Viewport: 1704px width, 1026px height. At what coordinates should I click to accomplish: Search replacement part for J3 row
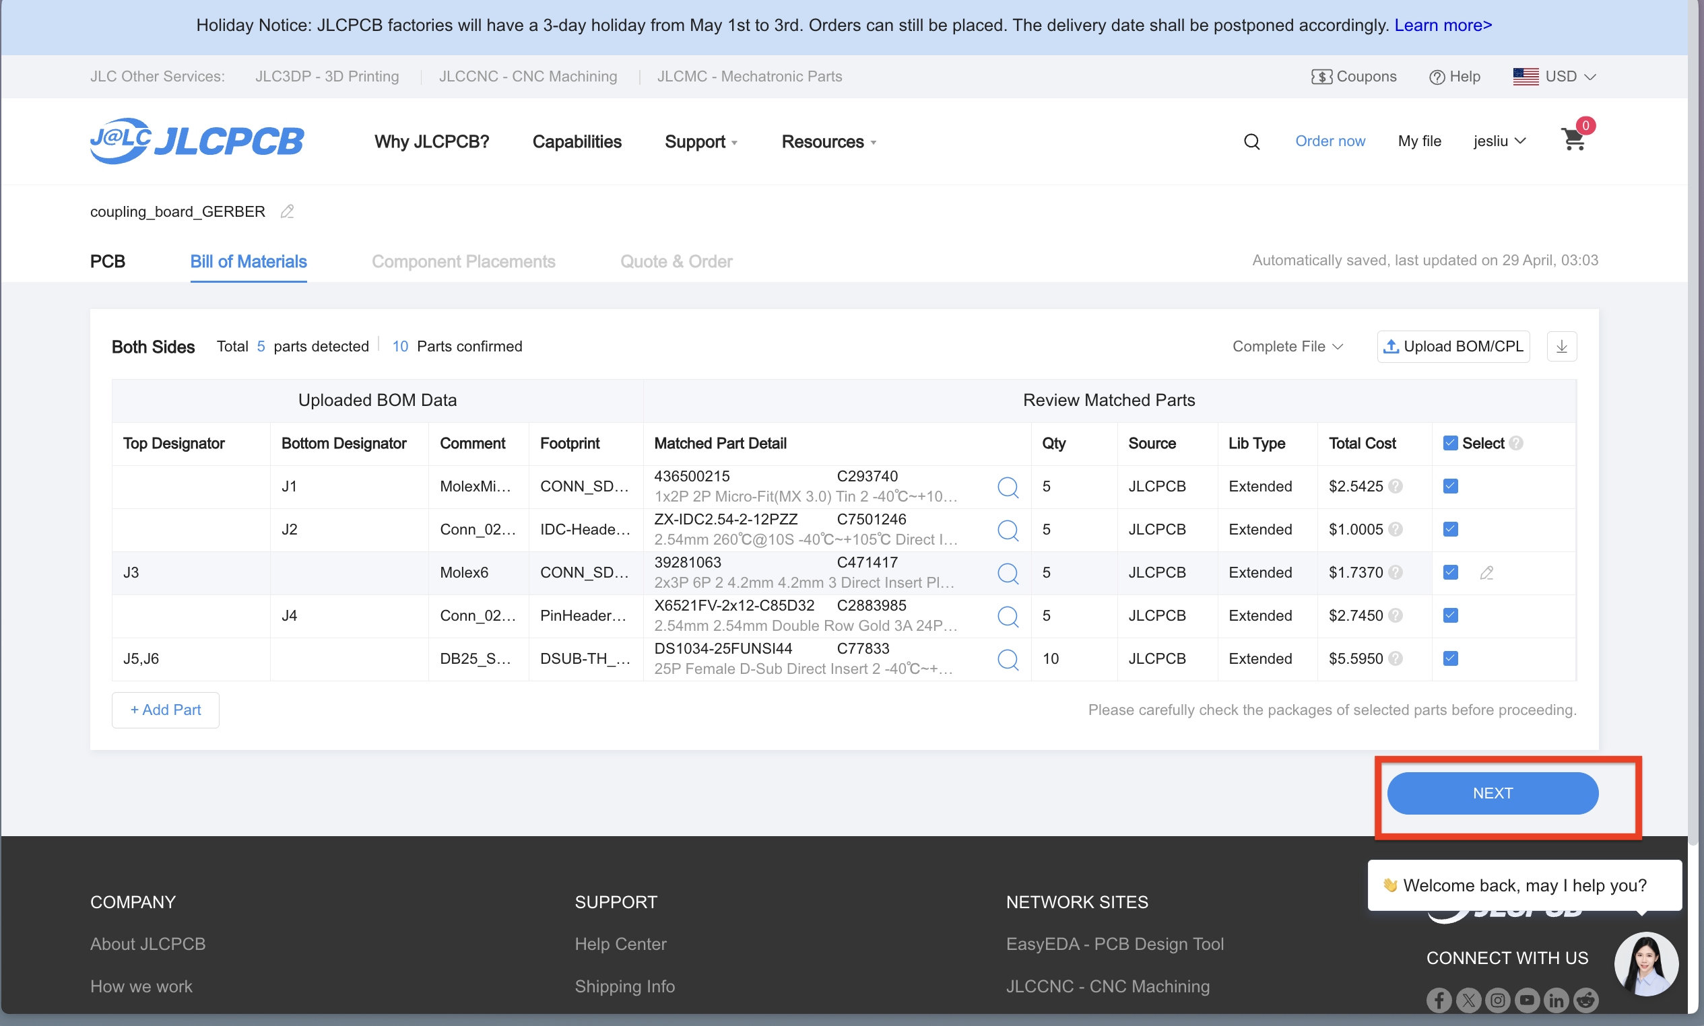1008,572
